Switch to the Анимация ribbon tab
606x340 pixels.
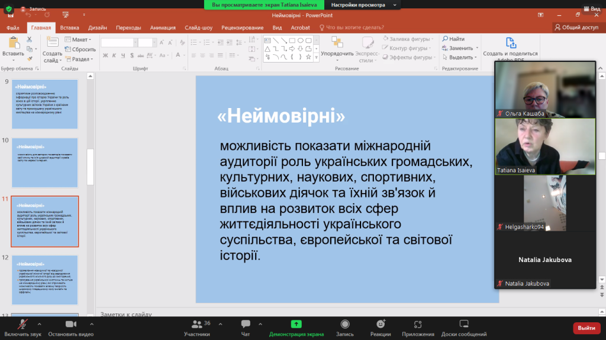tap(163, 28)
